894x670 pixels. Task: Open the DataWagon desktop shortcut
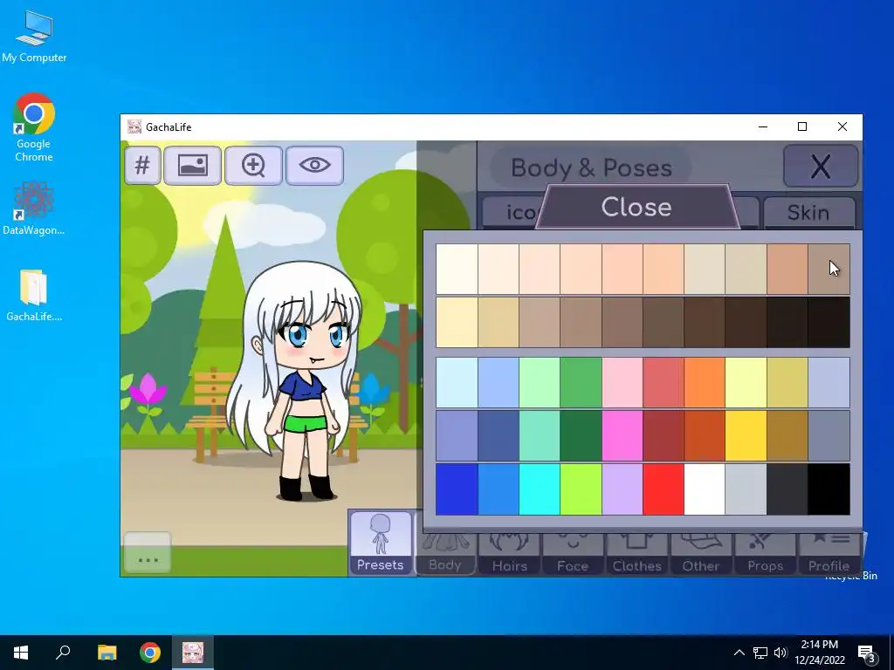tap(34, 208)
